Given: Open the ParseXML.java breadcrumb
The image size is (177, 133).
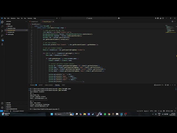Looking at the screenshot, I should 35,24.
